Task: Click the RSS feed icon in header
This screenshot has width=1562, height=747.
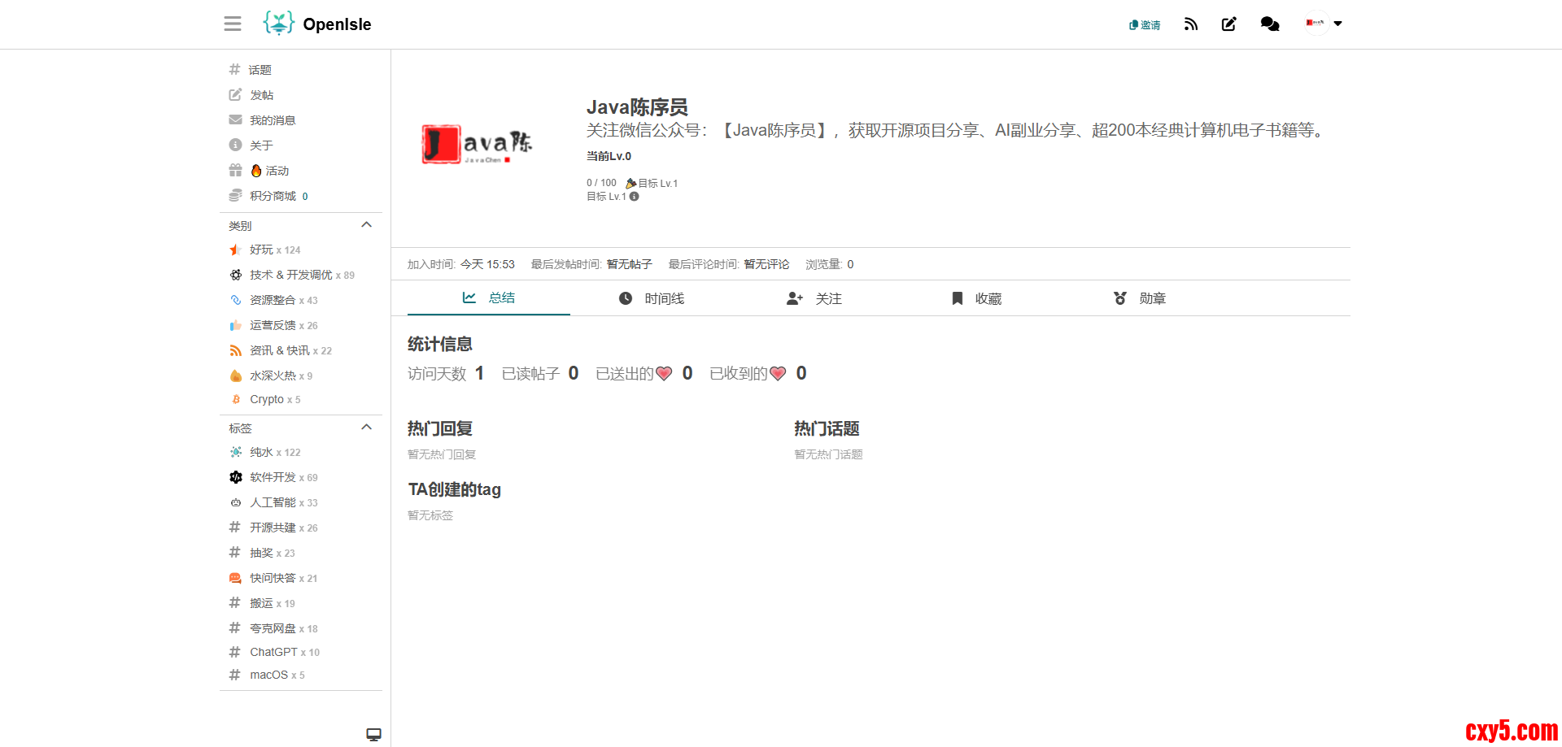Action: pyautogui.click(x=1191, y=24)
